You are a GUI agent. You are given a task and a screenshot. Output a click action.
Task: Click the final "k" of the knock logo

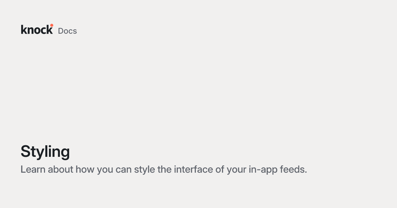[x=50, y=30]
